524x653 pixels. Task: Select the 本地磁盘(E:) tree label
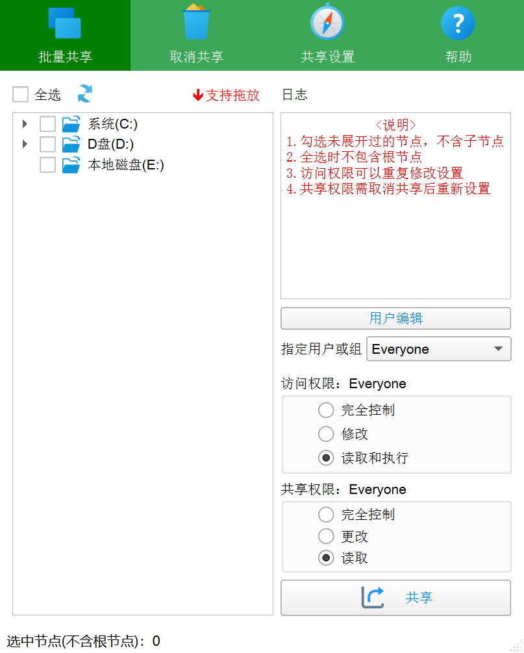pos(126,166)
